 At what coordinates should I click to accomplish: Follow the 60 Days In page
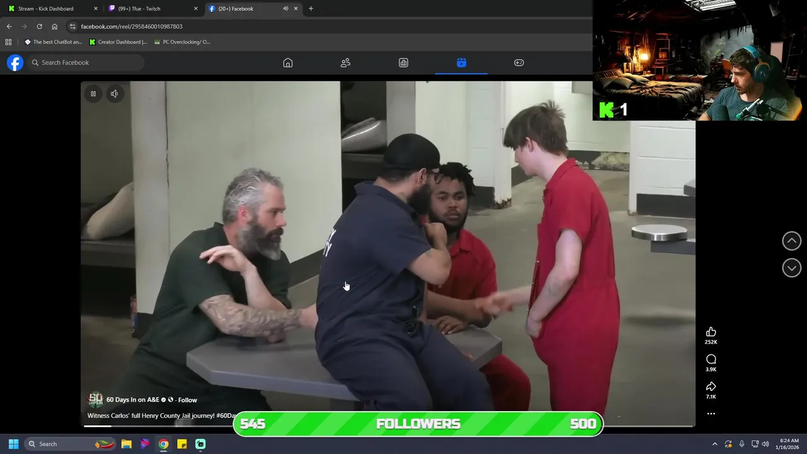click(187, 400)
